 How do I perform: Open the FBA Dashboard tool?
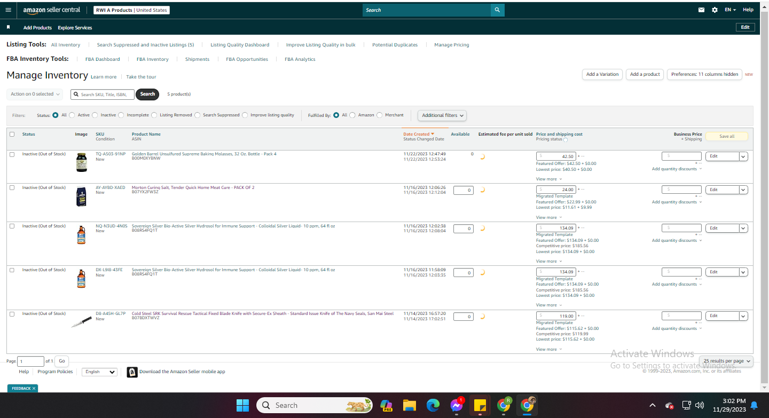(103, 59)
